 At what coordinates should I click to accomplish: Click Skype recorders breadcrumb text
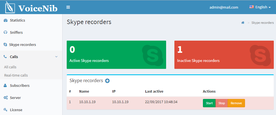[x=262, y=23]
